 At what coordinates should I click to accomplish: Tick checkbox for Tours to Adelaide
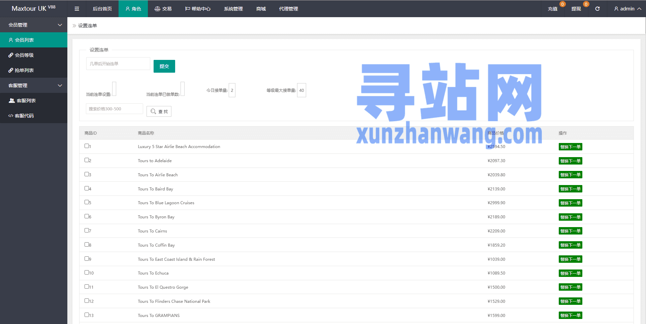pos(87,160)
